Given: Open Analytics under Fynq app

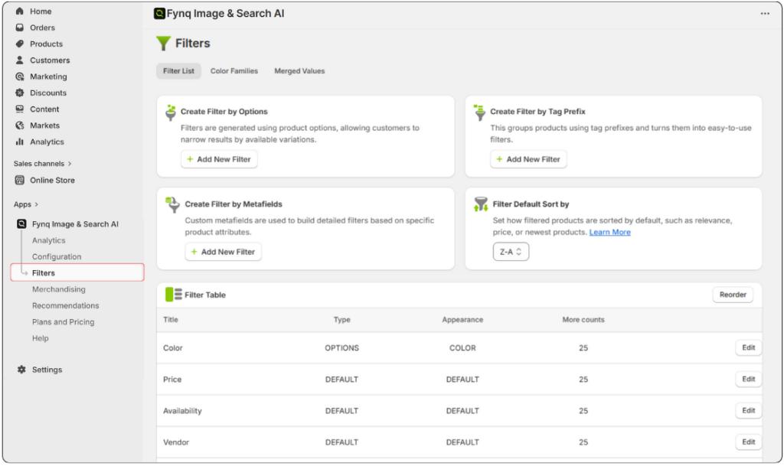Looking at the screenshot, I should [48, 240].
